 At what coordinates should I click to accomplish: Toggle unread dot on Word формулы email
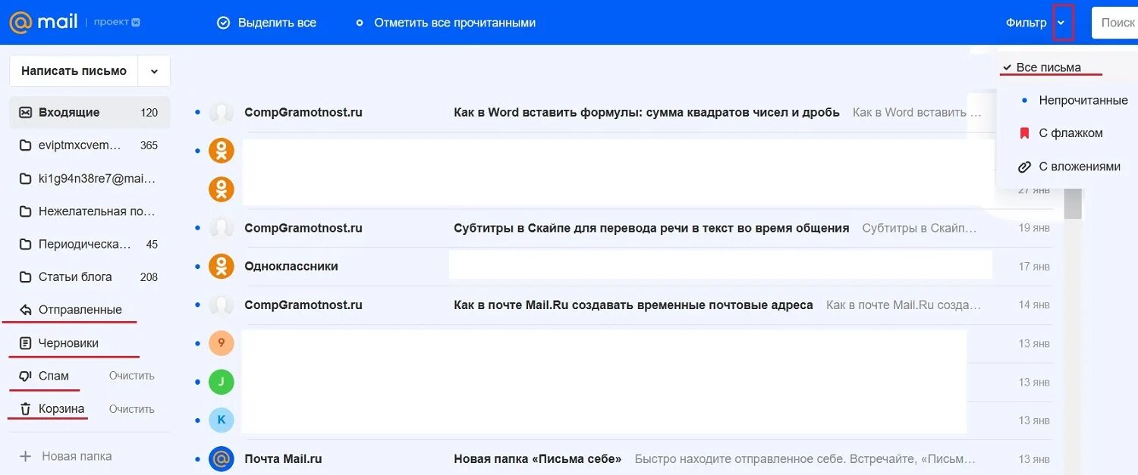198,112
